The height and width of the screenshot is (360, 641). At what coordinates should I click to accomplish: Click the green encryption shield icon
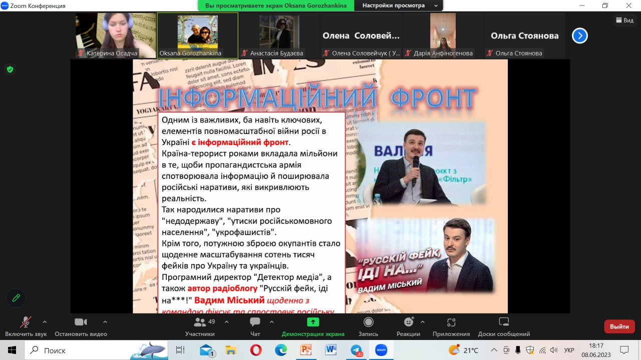point(10,69)
